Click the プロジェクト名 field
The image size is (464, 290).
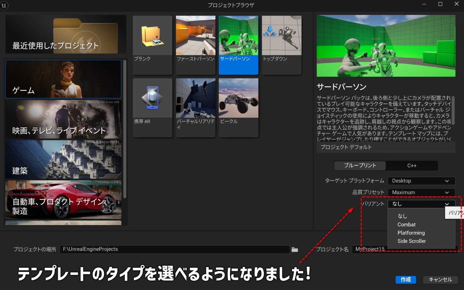[x=406, y=249]
